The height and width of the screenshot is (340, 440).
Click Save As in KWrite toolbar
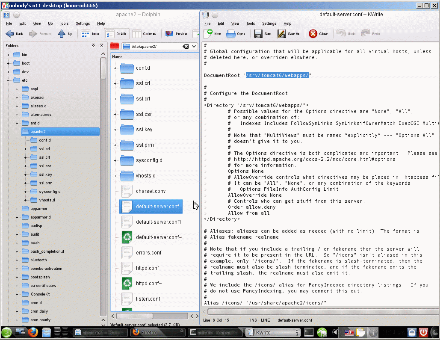coord(289,34)
